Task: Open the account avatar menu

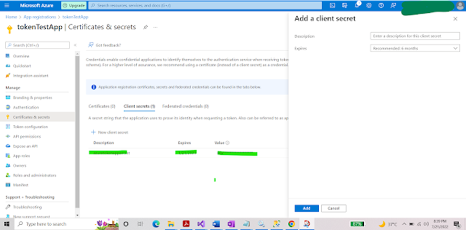Action: [x=460, y=5]
